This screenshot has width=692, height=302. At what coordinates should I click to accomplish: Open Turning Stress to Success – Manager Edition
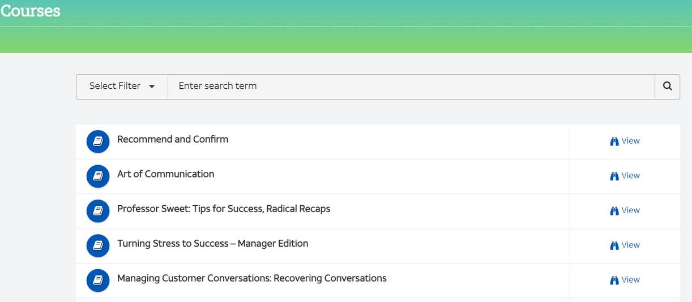pos(212,244)
